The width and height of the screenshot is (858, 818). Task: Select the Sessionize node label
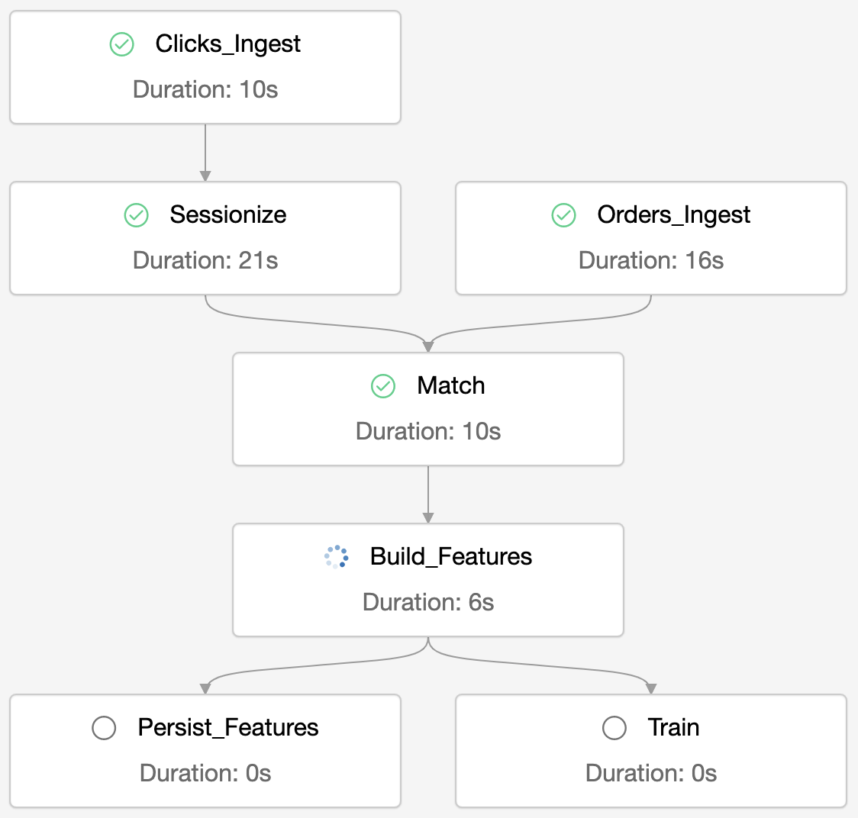point(227,215)
